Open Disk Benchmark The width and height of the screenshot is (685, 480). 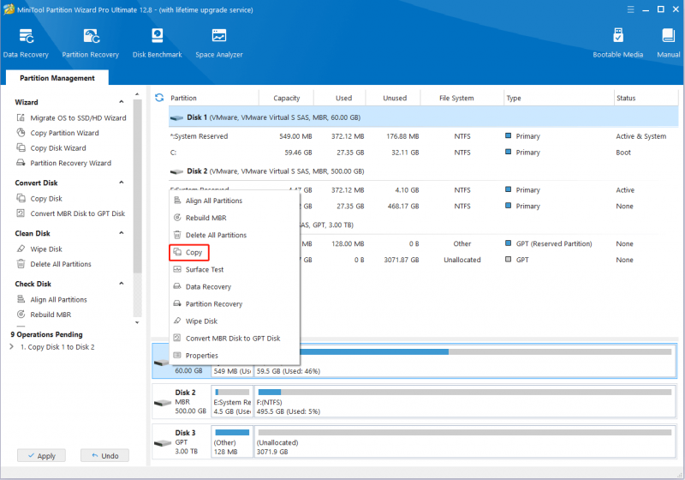tap(158, 43)
